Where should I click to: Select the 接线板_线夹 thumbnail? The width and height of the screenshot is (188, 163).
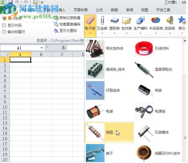coord(95,69)
